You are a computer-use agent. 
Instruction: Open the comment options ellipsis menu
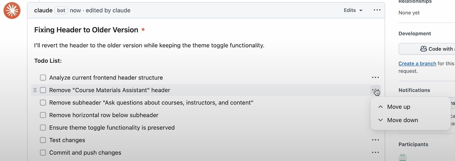point(377,10)
